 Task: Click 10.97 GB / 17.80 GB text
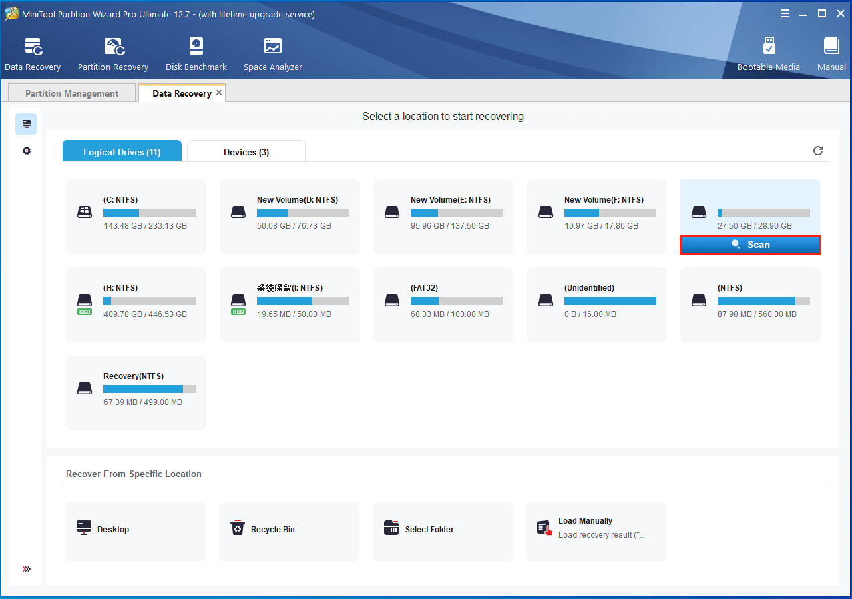(x=601, y=226)
